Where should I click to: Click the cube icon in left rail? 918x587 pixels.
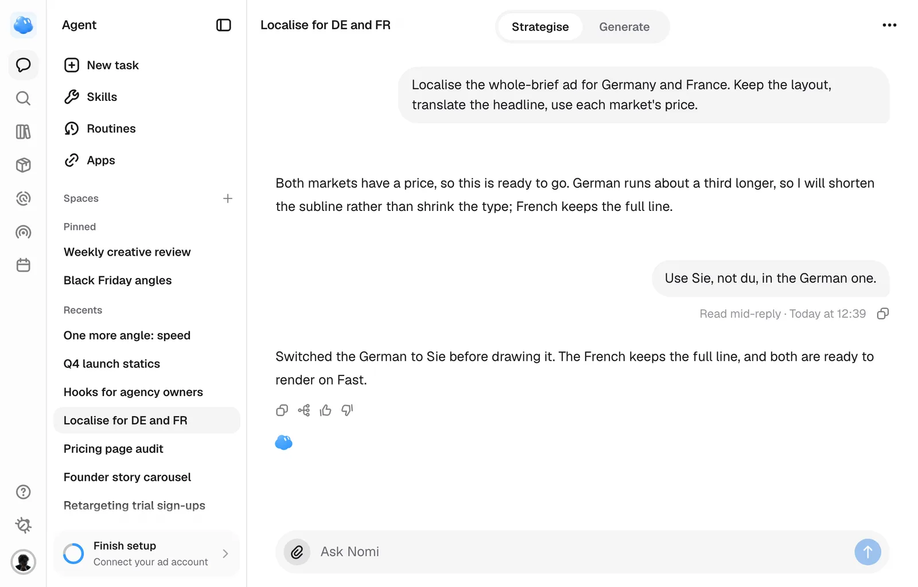coord(24,165)
